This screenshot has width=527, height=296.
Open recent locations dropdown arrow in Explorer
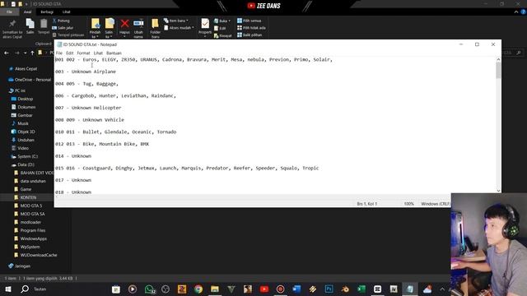26,53
